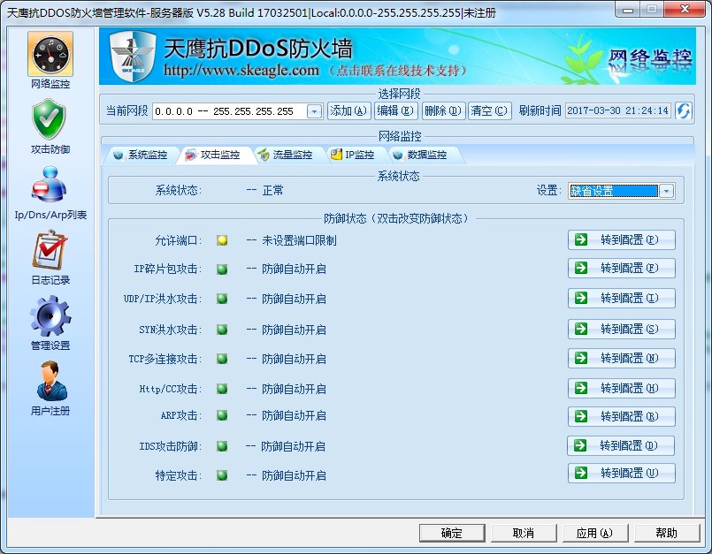
Task: Click the 添加 (A) button
Action: [348, 110]
